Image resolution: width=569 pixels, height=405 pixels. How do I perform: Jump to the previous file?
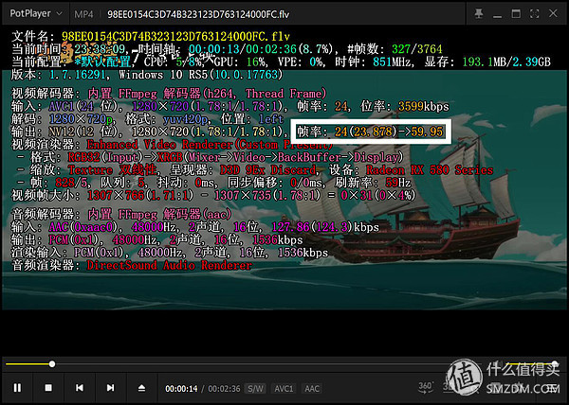(79, 388)
